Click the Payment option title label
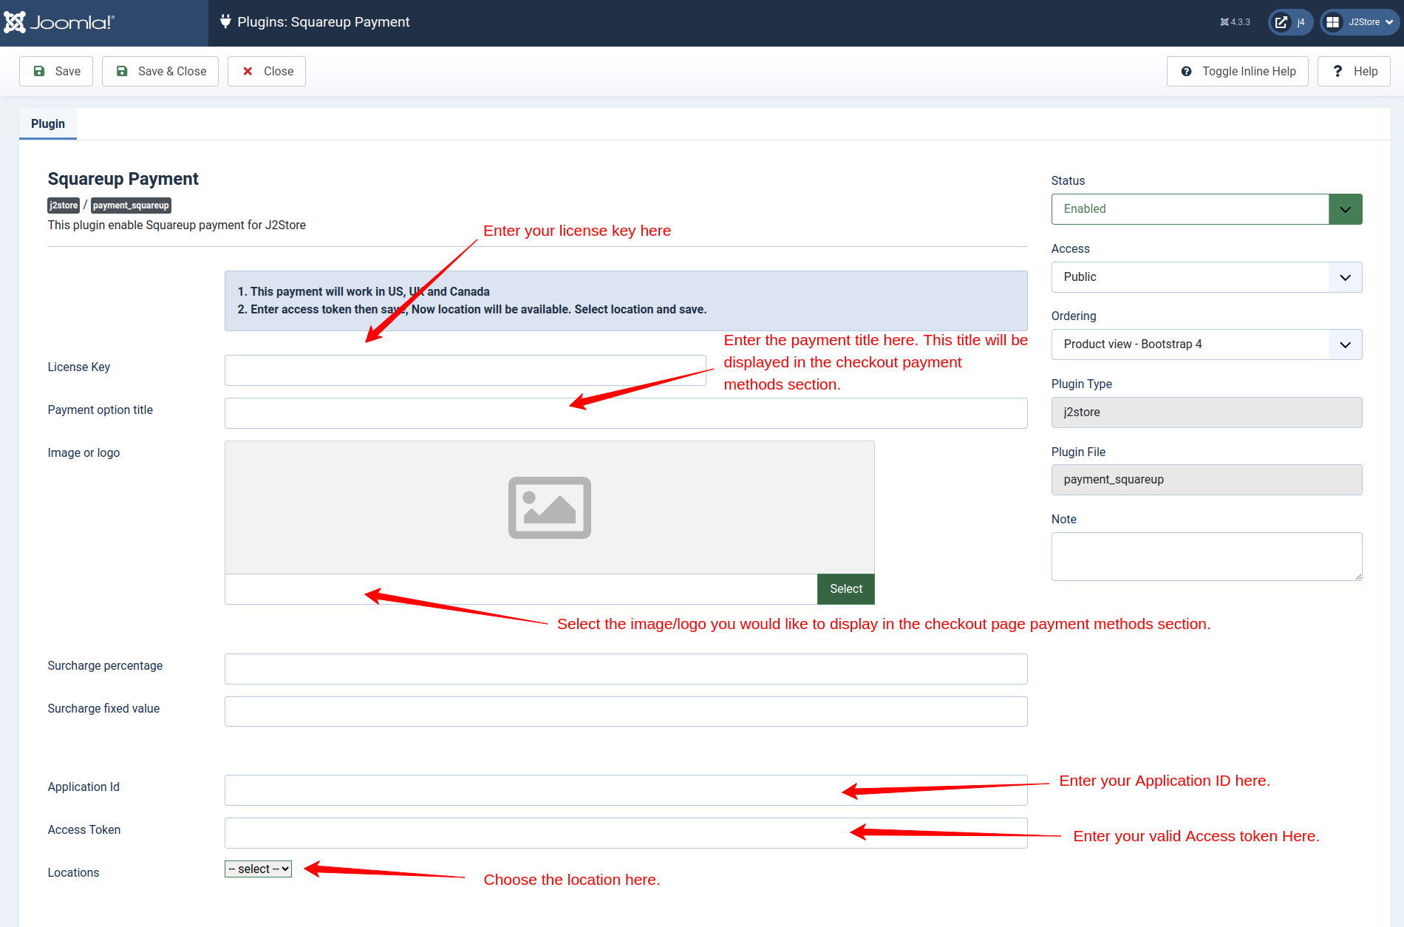This screenshot has height=927, width=1404. click(100, 410)
